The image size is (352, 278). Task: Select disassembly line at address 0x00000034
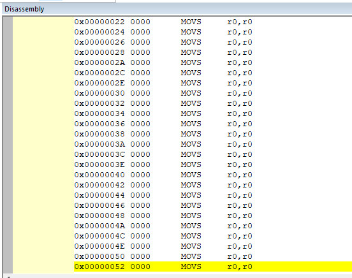tap(213, 113)
